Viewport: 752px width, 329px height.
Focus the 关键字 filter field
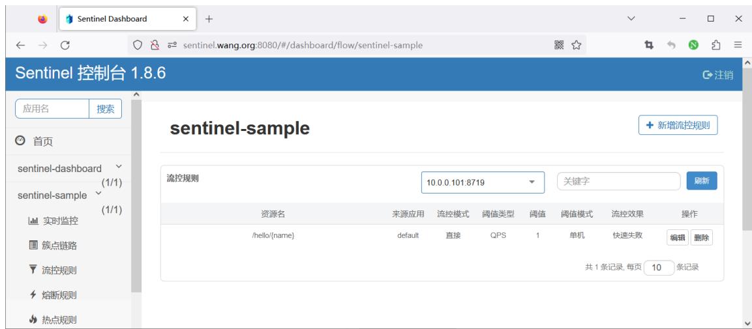(619, 182)
